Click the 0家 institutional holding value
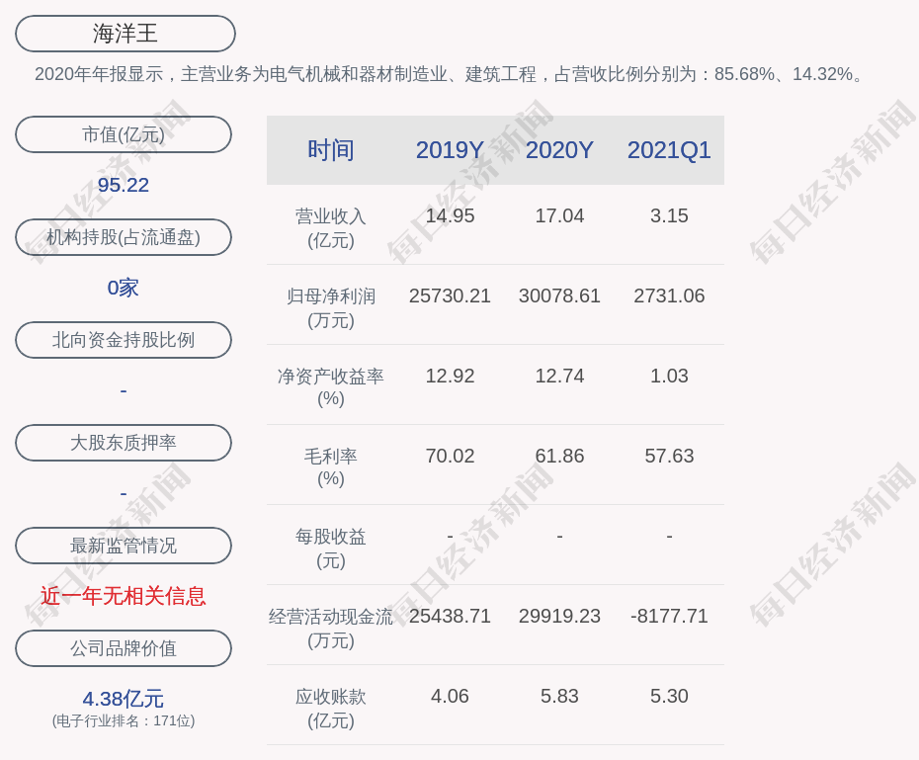The height and width of the screenshot is (760, 919). (124, 288)
